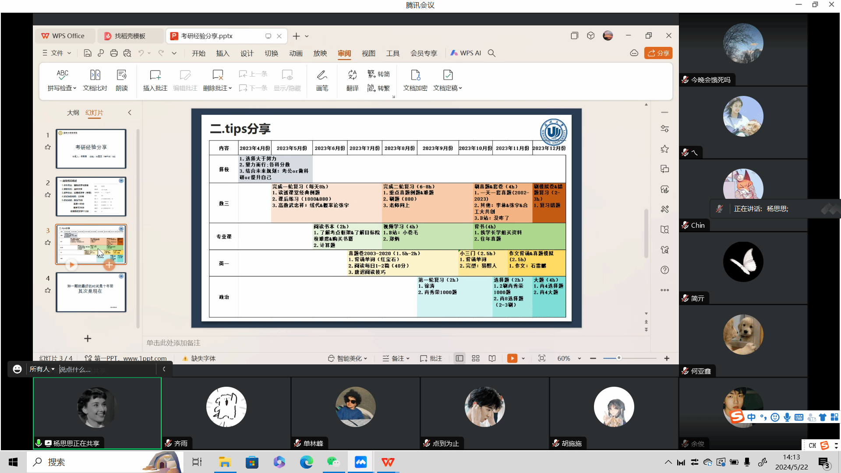841x473 pixels.
Task: Click 插入批注 insert comment icon
Action: [155, 75]
